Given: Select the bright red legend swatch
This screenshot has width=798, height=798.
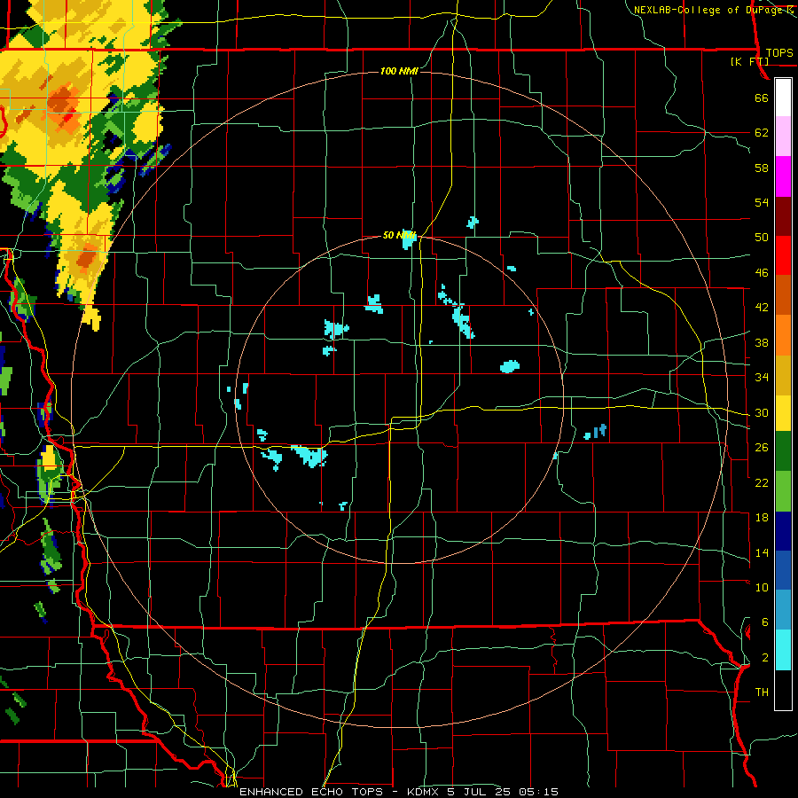Looking at the screenshot, I should tap(783, 255).
